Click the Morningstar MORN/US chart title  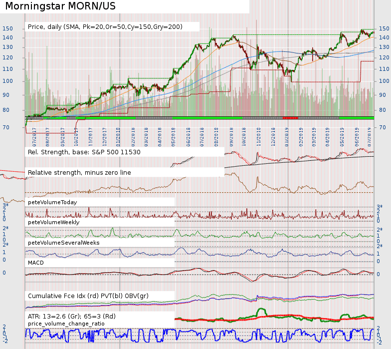(x=60, y=6)
